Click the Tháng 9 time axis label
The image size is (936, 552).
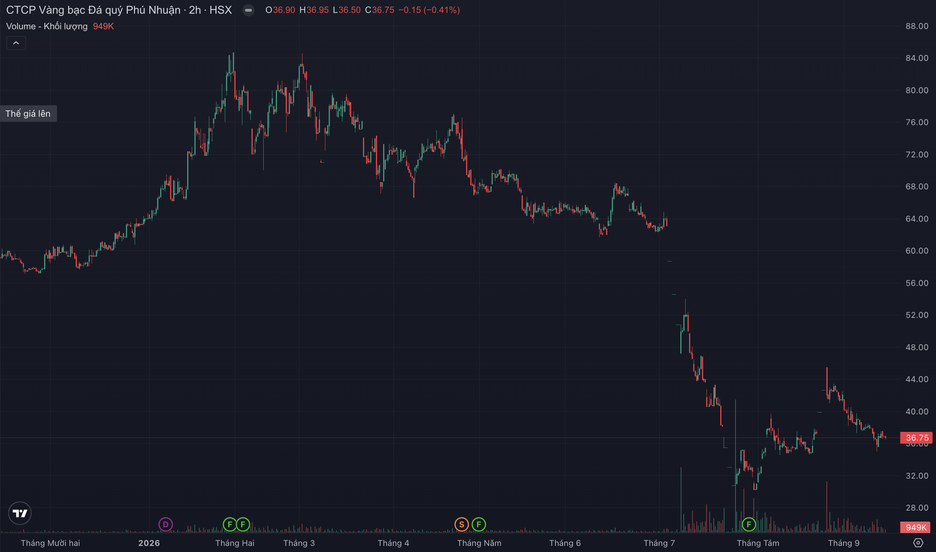click(x=844, y=543)
